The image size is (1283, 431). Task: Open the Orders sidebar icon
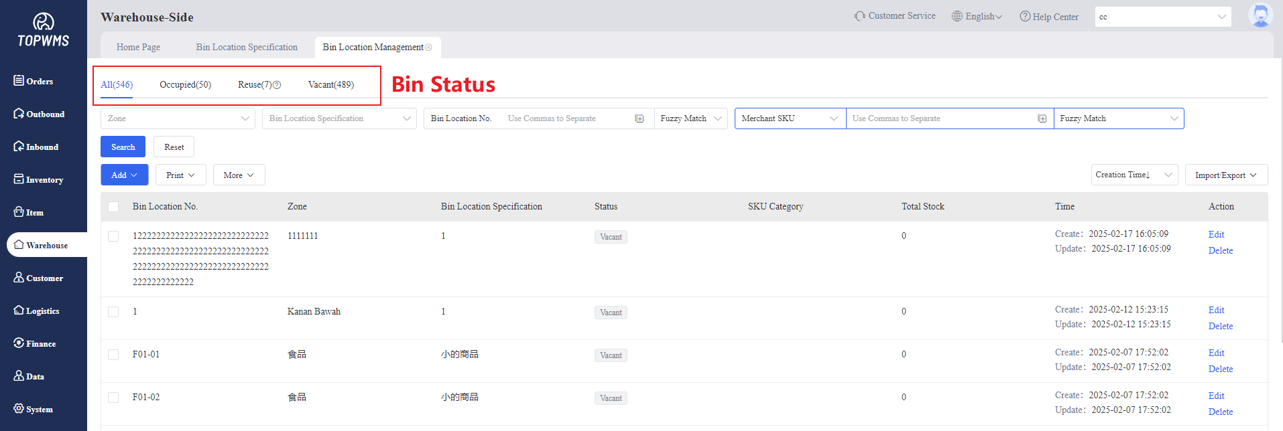click(19, 81)
